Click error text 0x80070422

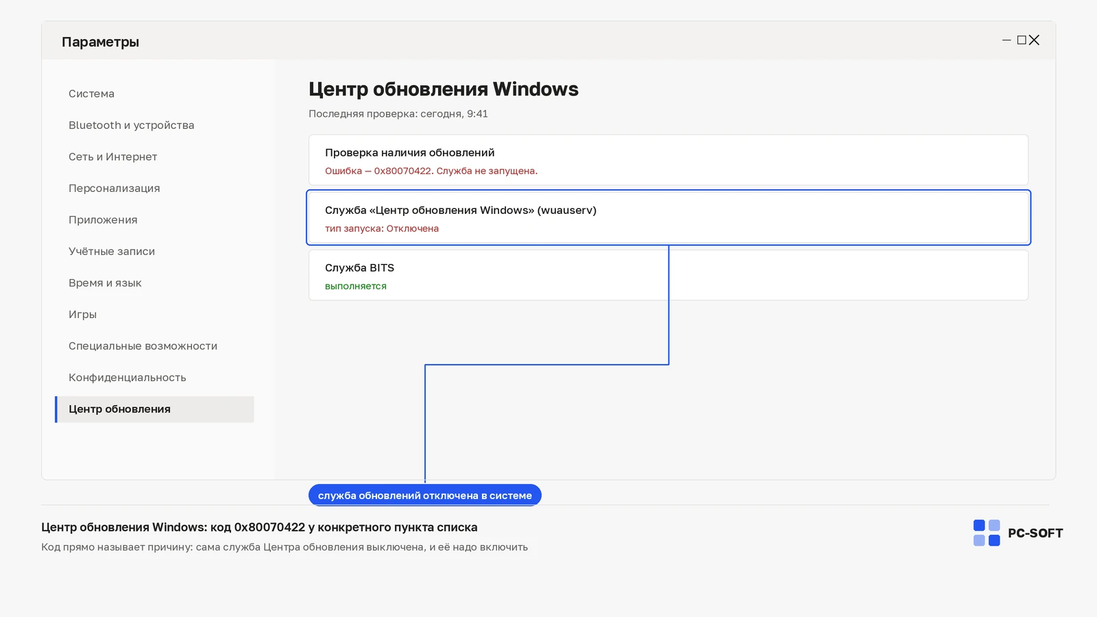pyautogui.click(x=431, y=171)
